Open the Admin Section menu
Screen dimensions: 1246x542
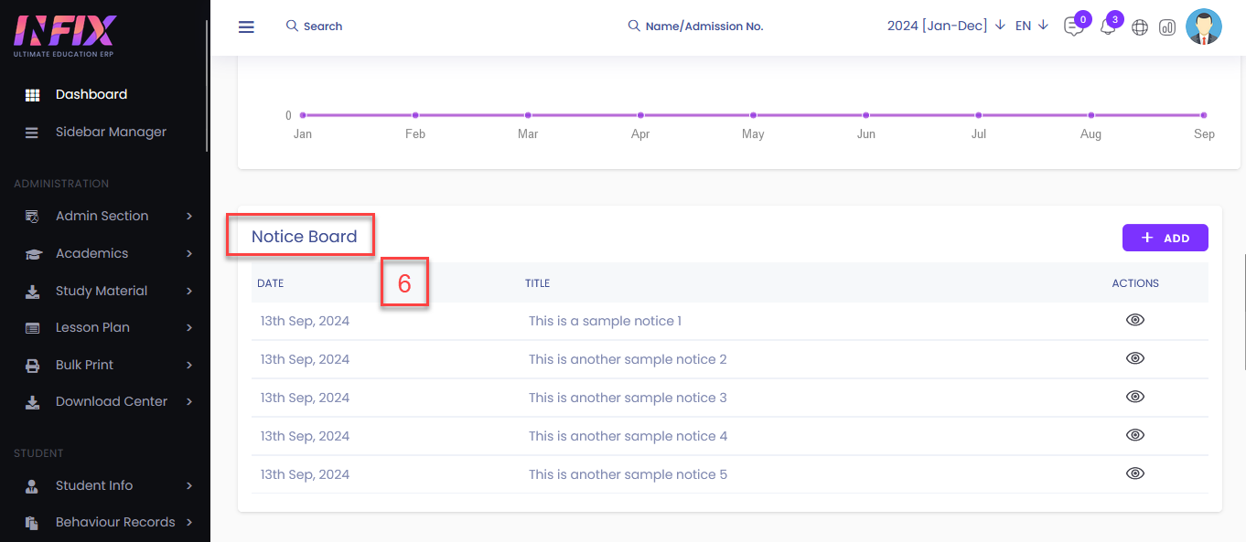(102, 216)
